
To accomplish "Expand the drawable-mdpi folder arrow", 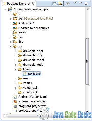I will [15, 60].
